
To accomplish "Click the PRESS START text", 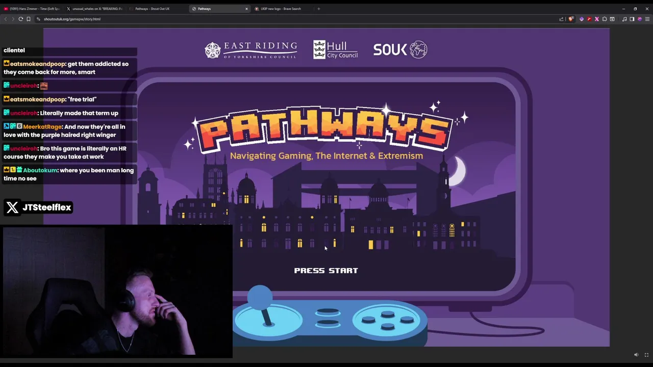I will [326, 271].
